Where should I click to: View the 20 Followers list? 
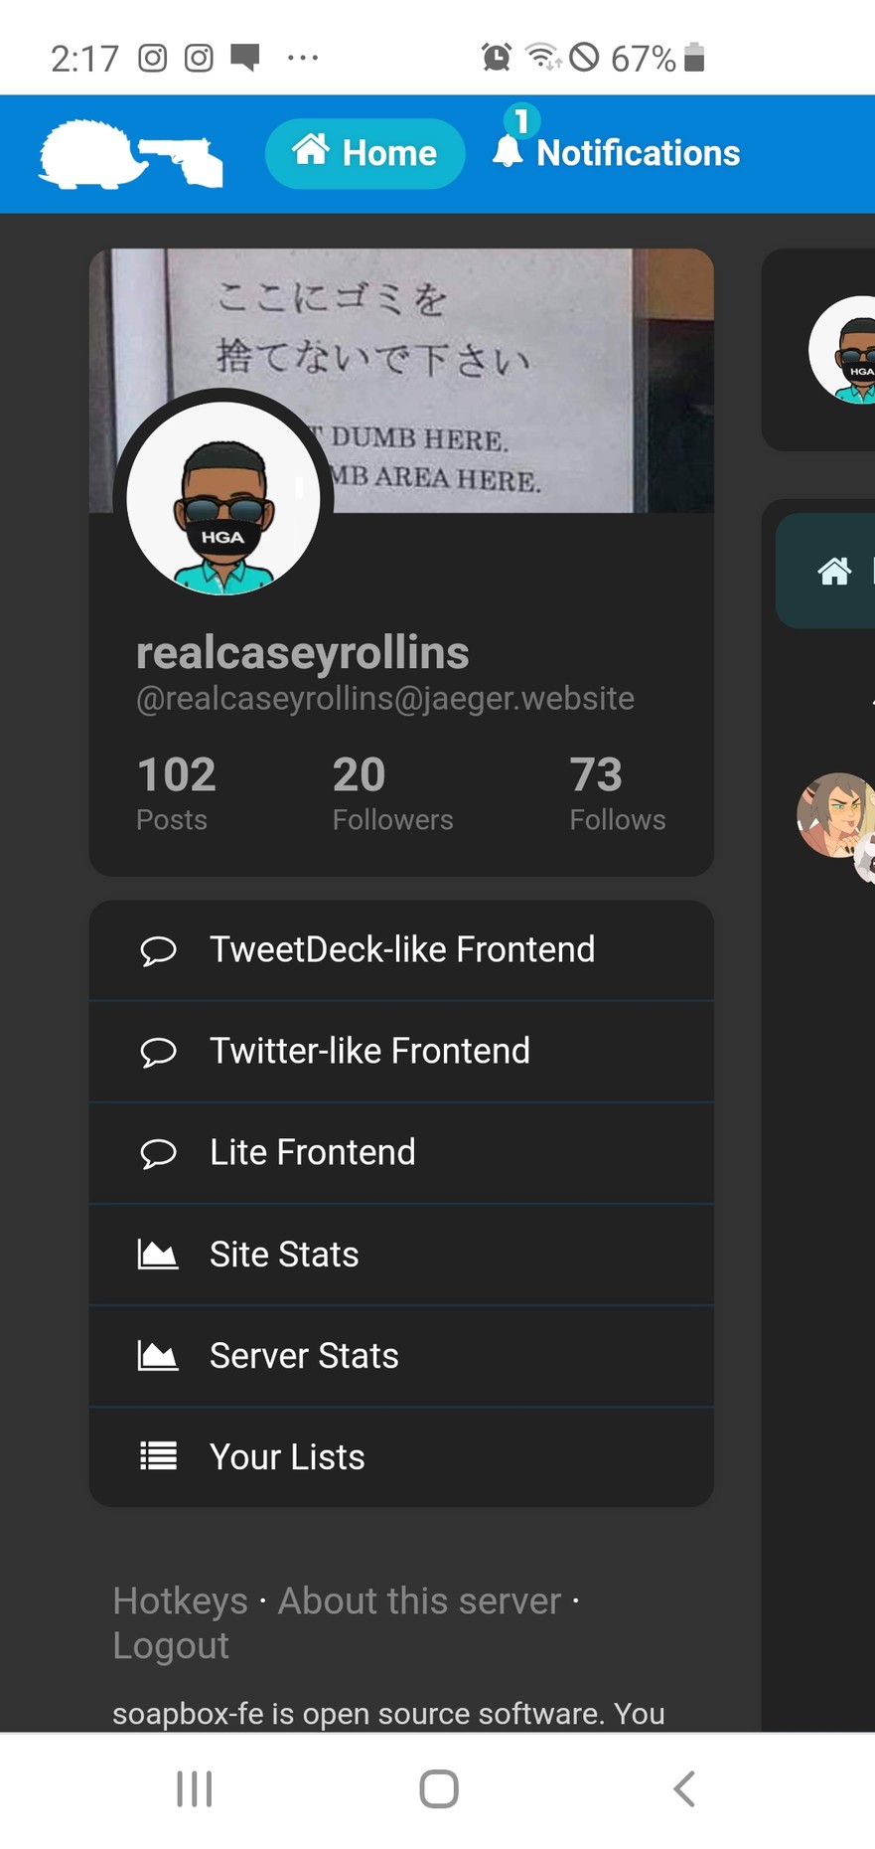(392, 792)
